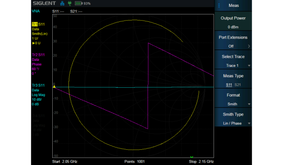Select S11 as measurement type
The image size is (283, 165).
click(229, 85)
